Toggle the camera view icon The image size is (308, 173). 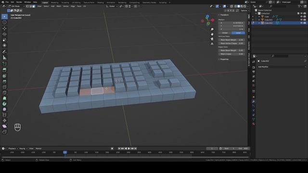click(x=212, y=39)
